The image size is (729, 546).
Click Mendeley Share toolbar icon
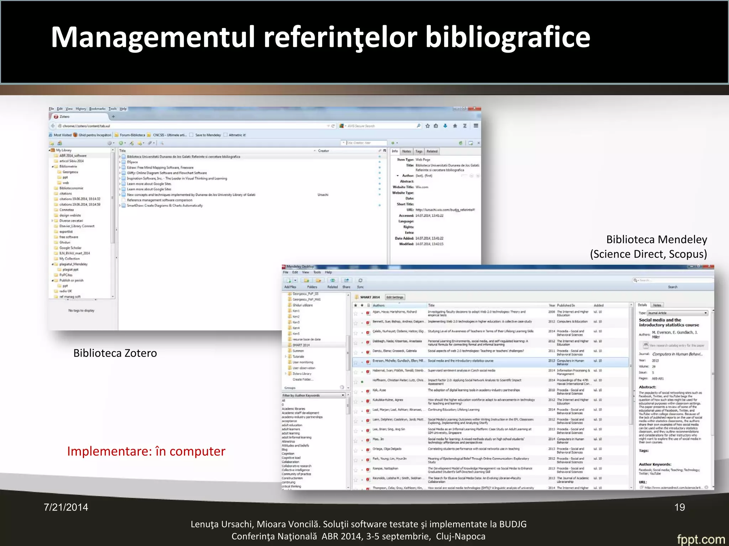(x=346, y=280)
